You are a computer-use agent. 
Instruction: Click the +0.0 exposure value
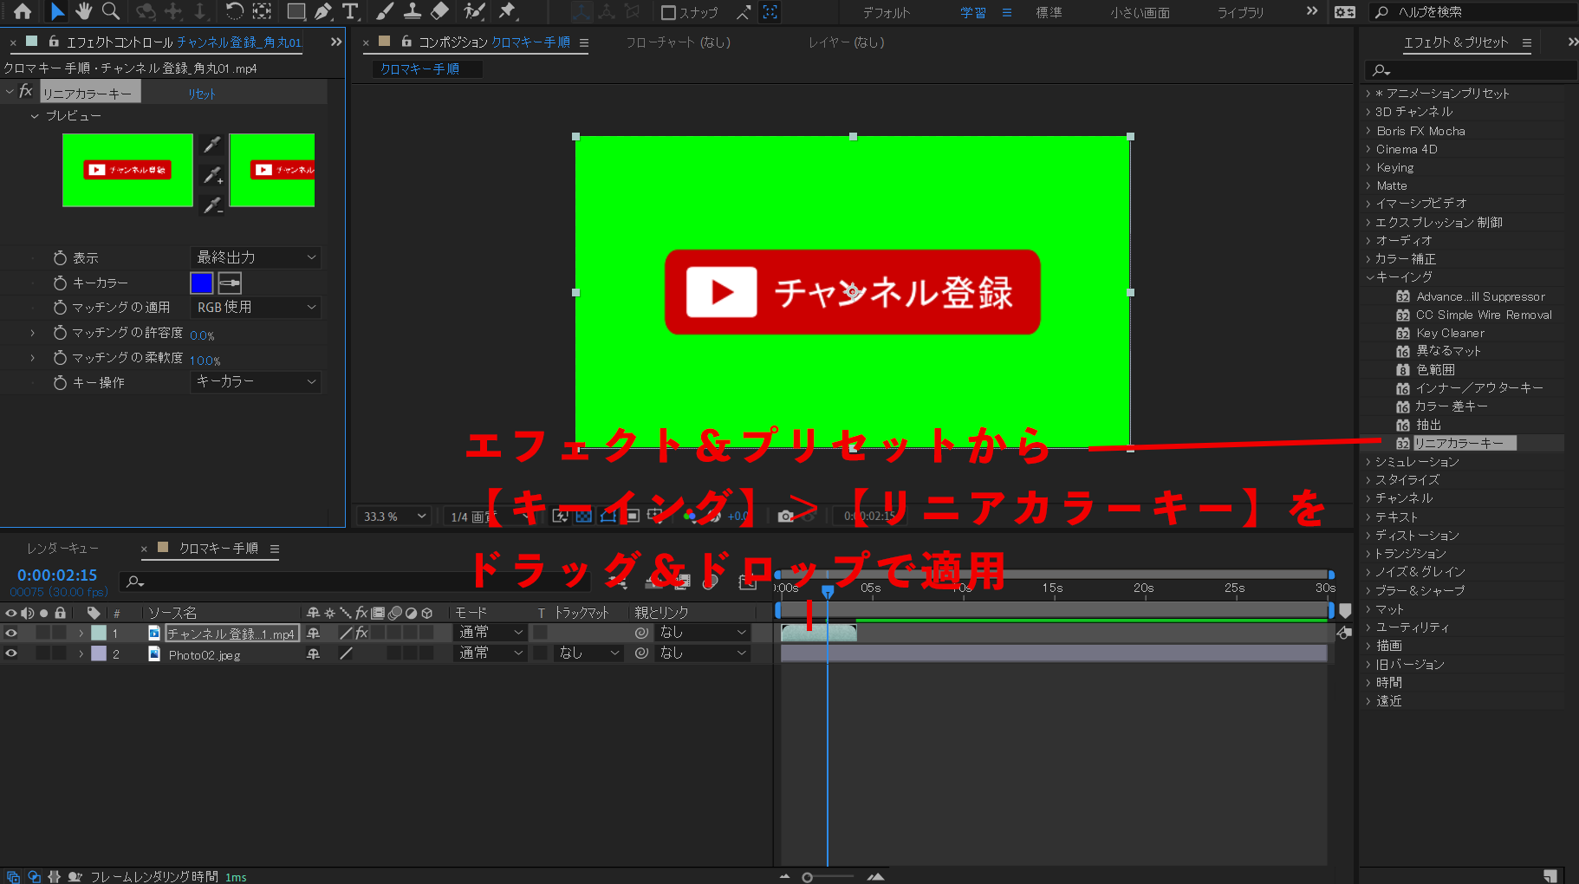(x=738, y=516)
